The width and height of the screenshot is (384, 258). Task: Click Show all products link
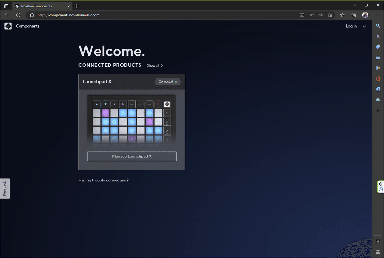click(x=153, y=66)
